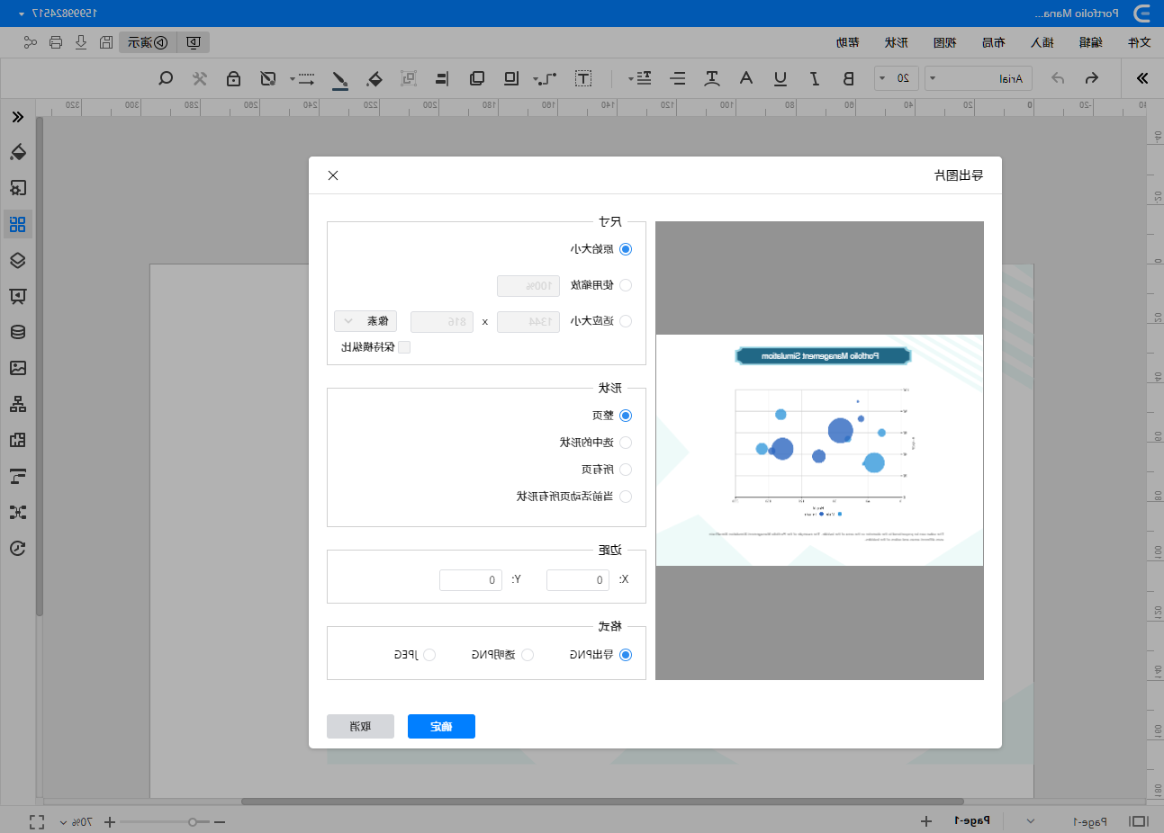The width and height of the screenshot is (1164, 833).
Task: Click the 确定 confirm button
Action: pyautogui.click(x=441, y=727)
